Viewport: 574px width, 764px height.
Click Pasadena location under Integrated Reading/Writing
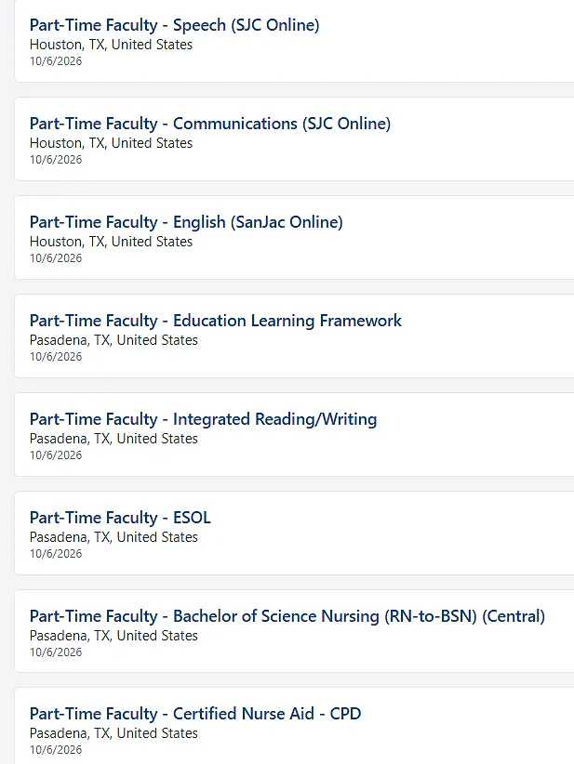coord(113,439)
